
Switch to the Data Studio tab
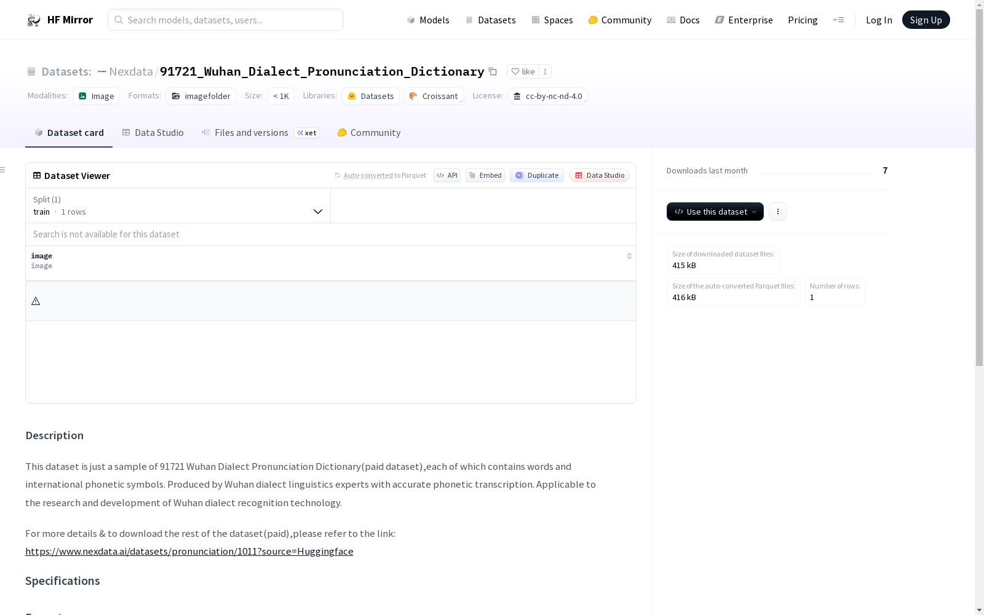point(153,133)
